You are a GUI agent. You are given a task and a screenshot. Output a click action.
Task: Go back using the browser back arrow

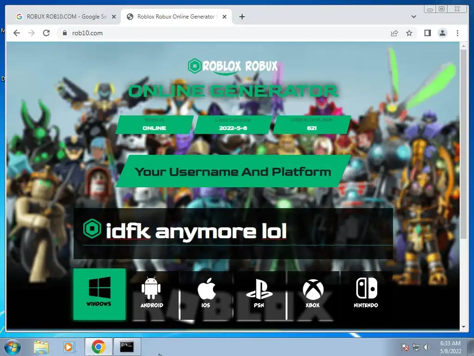click(x=17, y=33)
